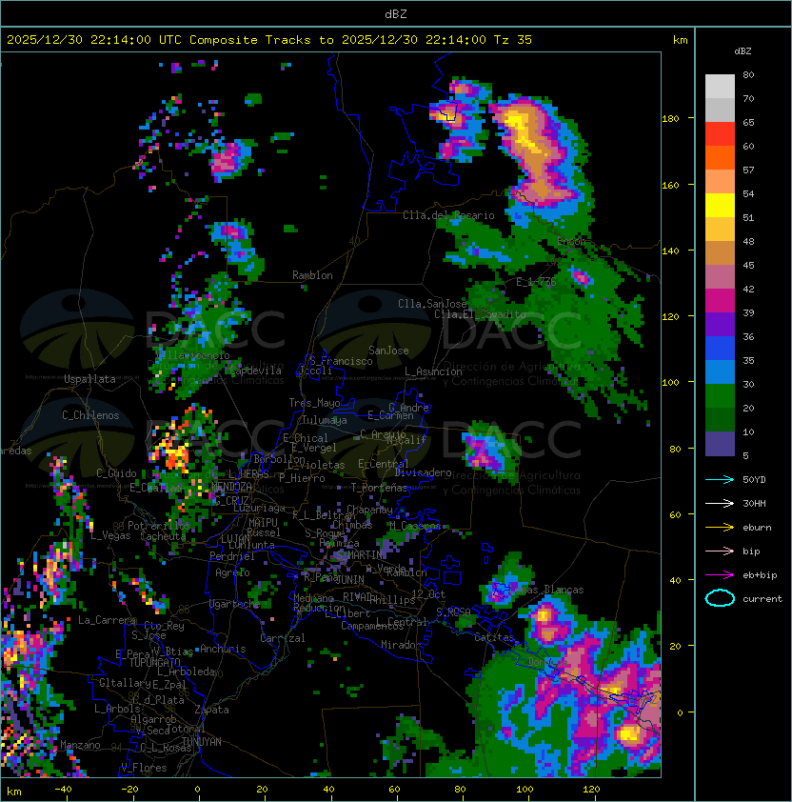Viewport: 792px width, 802px height.
Task: Click the '60' tick on right km axis
Action: pos(675,514)
